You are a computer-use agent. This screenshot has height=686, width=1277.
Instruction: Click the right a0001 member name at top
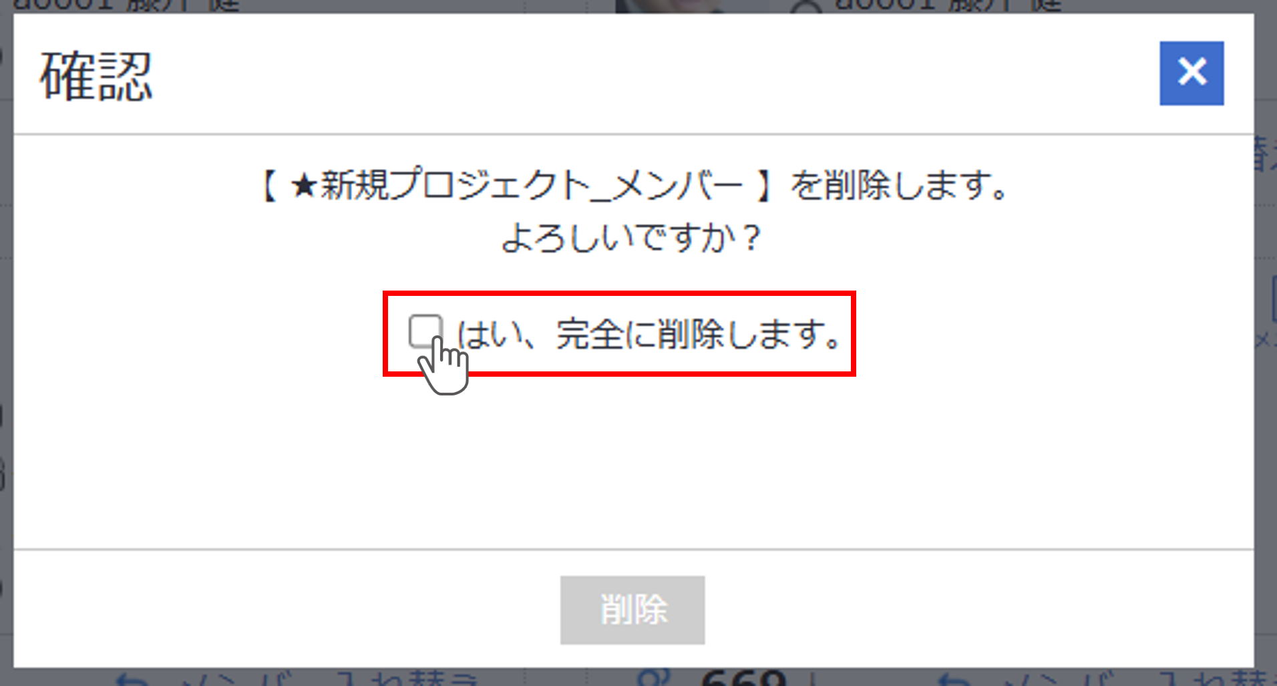point(947,6)
